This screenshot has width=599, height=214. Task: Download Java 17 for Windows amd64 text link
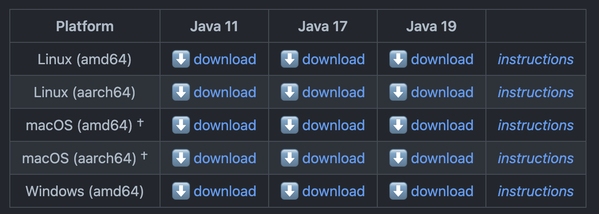click(x=333, y=191)
